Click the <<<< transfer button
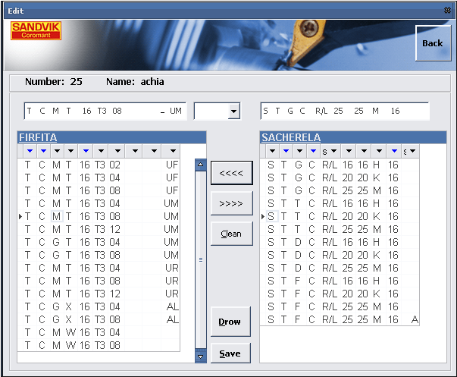457x377 pixels. [x=230, y=174]
